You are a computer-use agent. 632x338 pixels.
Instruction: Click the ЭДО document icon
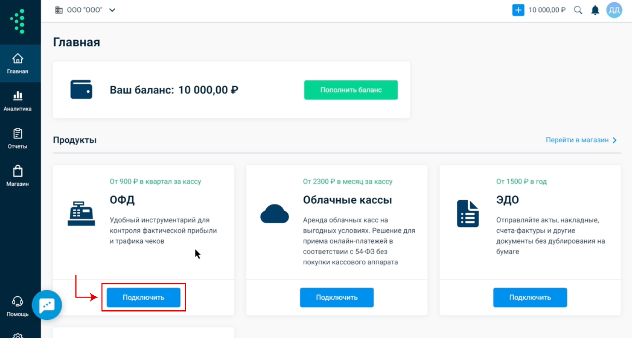468,214
